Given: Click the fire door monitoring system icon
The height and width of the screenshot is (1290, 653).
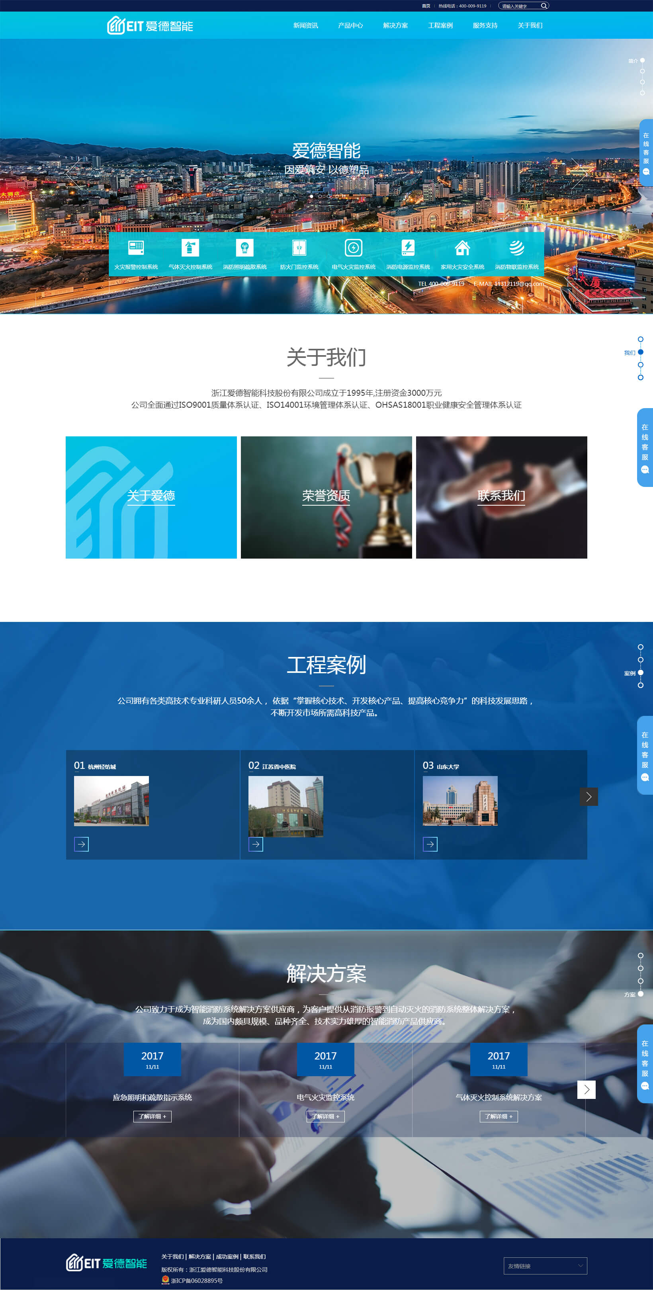Looking at the screenshot, I should [299, 247].
